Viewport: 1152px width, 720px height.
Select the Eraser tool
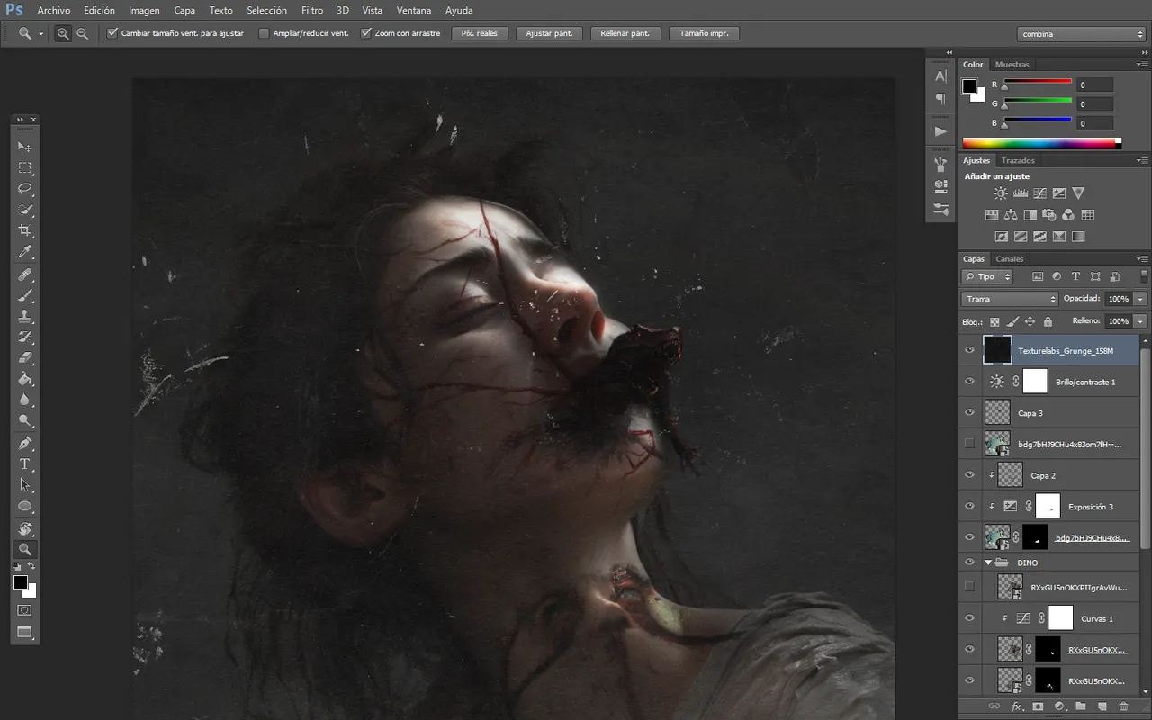point(25,358)
